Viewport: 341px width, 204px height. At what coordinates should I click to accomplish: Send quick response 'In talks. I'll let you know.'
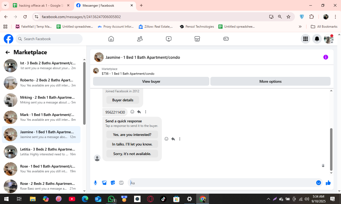[132, 144]
